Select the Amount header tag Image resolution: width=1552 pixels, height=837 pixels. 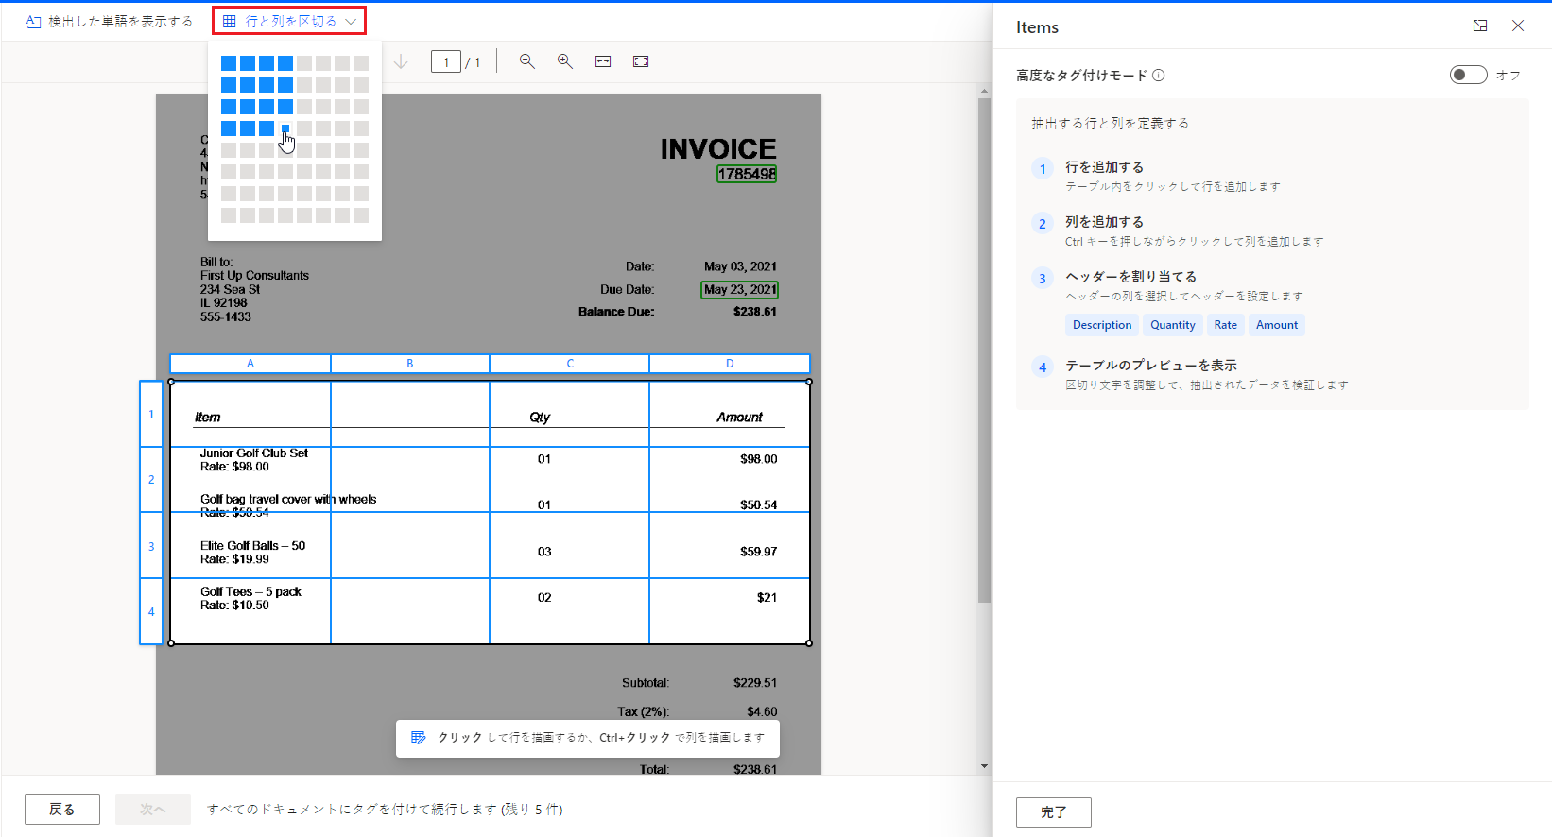point(1277,325)
